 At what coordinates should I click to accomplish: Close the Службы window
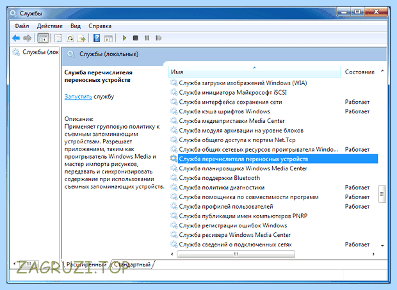tap(376, 12)
